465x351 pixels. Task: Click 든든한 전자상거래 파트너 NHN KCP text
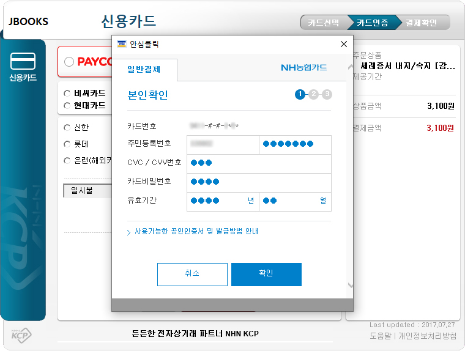coord(195,333)
